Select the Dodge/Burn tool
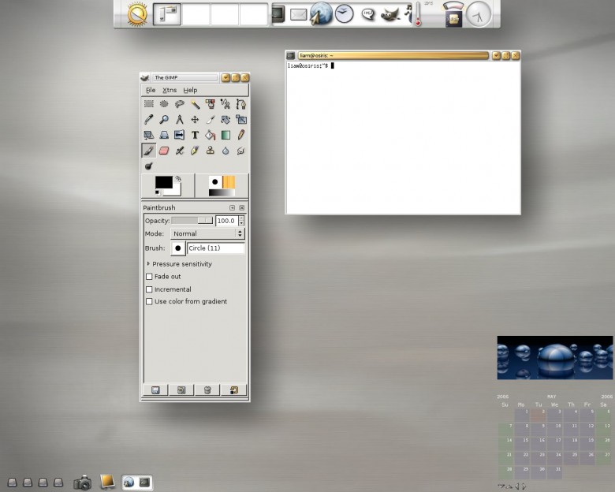 (x=149, y=166)
